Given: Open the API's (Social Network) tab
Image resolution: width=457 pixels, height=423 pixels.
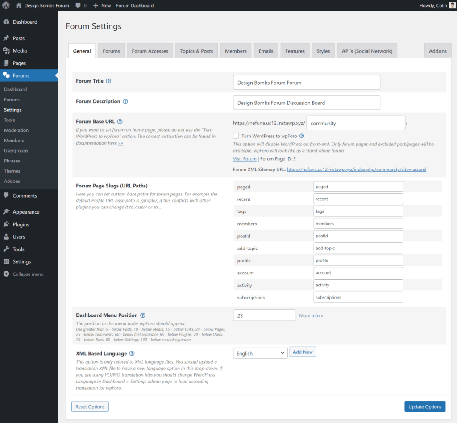Looking at the screenshot, I should [367, 51].
